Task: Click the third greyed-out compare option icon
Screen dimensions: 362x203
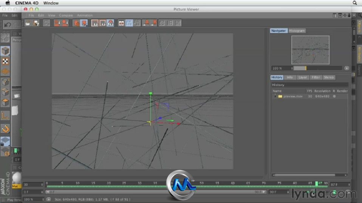Action: click(x=178, y=23)
